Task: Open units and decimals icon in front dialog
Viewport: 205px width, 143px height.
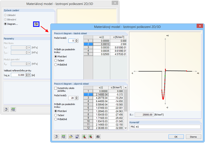Action: [x=63, y=137]
